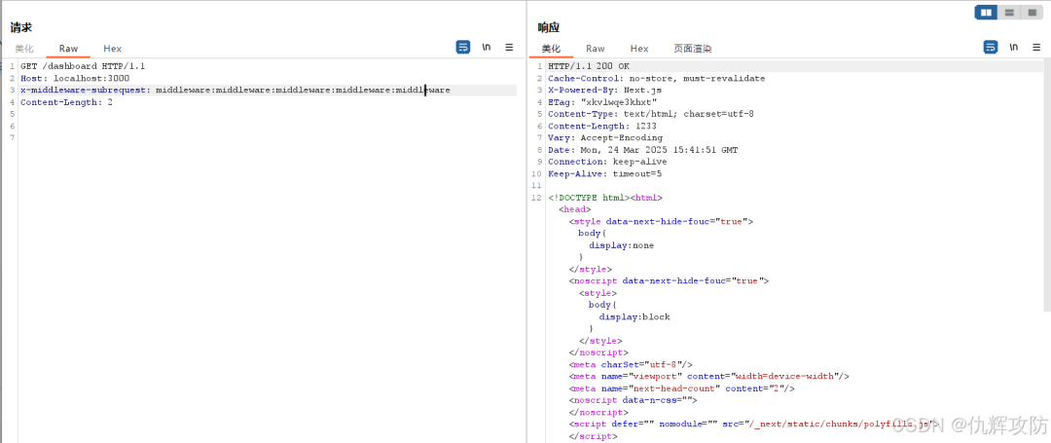Click the Connection: keep-alive header
The width and height of the screenshot is (1051, 443).
[607, 162]
